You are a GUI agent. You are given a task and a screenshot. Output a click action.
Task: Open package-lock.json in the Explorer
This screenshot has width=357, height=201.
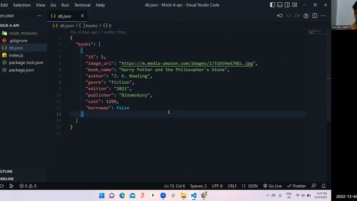23,63
